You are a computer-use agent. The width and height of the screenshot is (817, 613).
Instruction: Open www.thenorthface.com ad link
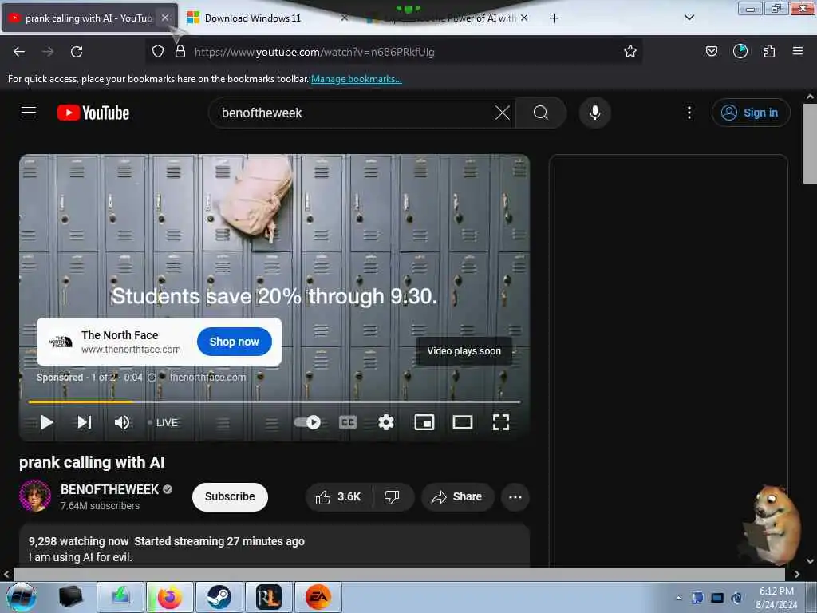coord(131,350)
